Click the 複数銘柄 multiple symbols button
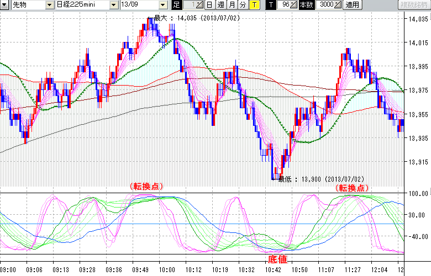This screenshot has height=276, width=431. point(413,5)
